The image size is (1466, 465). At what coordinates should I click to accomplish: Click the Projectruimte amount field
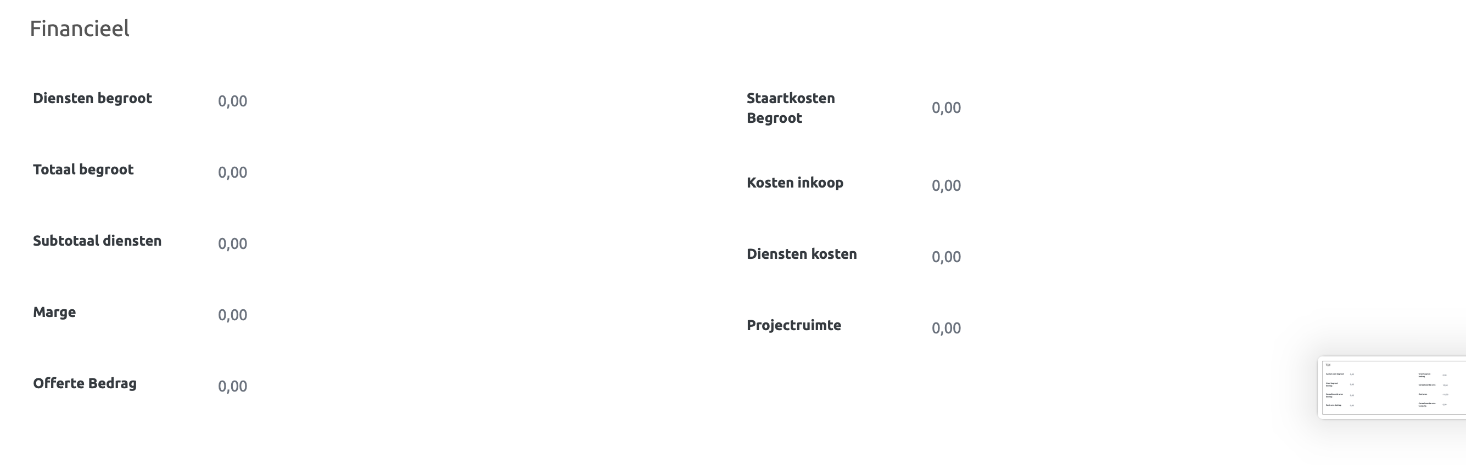[x=946, y=328]
